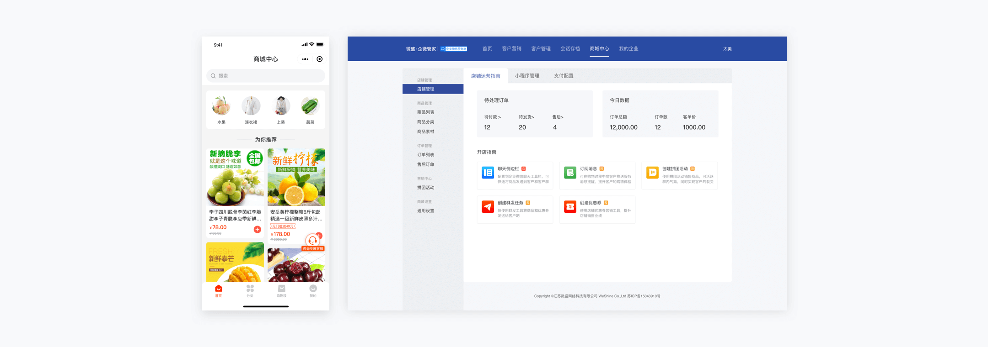
Task: Click the 订阅消息 card title
Action: tap(588, 169)
